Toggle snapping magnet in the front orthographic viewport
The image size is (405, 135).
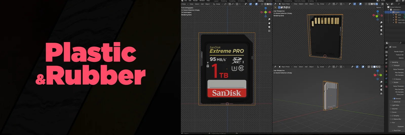click(230, 4)
